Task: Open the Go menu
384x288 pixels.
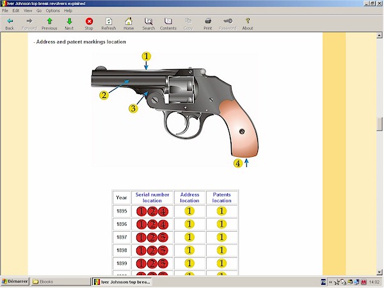Action: (39, 10)
